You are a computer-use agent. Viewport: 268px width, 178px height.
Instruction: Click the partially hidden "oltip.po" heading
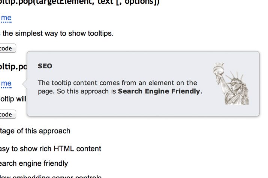click(x=13, y=67)
